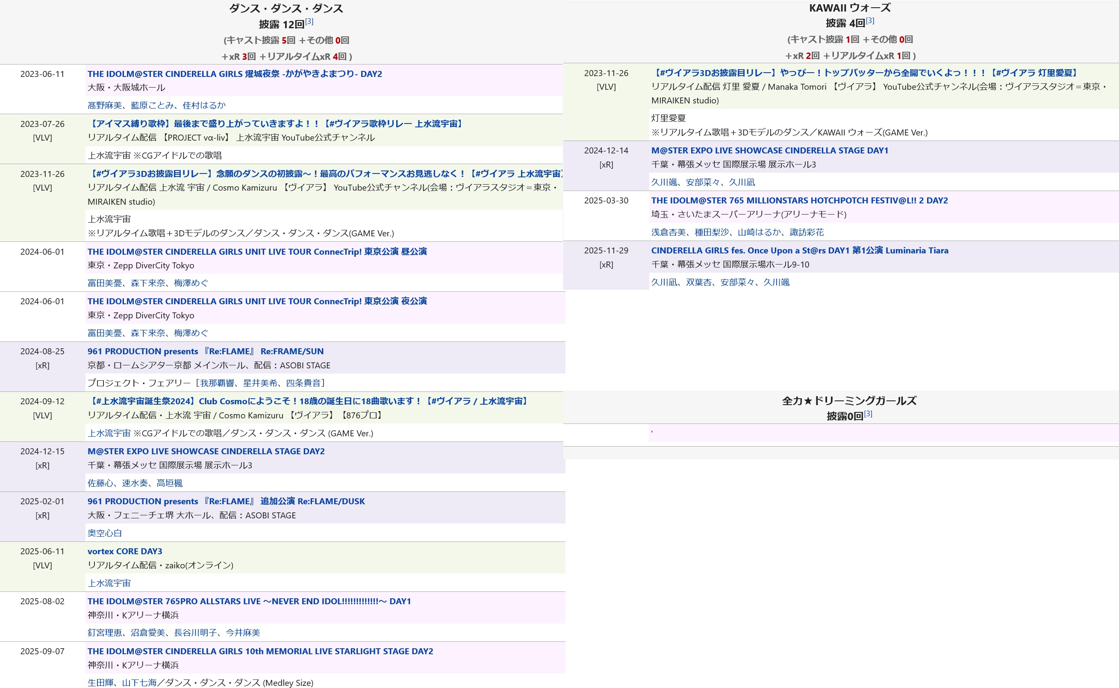
Task: Open 上水流宇宙誕生祭2024 stream link
Action: coord(309,401)
